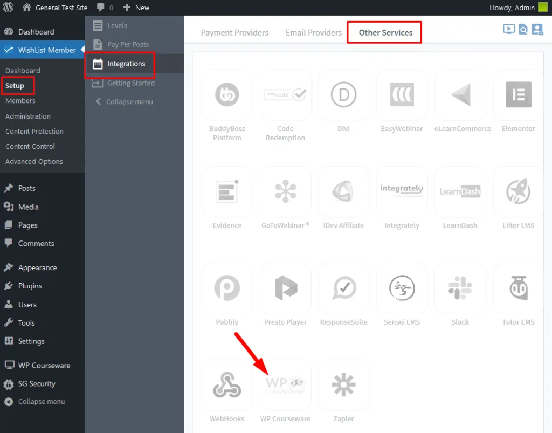Open the video tutorial icon in header

pos(509,29)
